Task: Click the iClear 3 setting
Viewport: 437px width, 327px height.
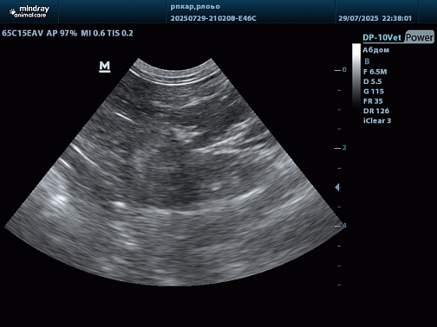Action: (x=377, y=121)
